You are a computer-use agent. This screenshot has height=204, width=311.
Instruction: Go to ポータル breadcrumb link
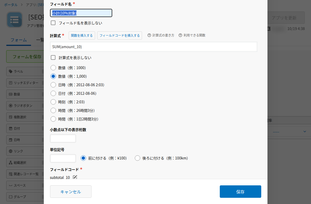click(x=11, y=5)
